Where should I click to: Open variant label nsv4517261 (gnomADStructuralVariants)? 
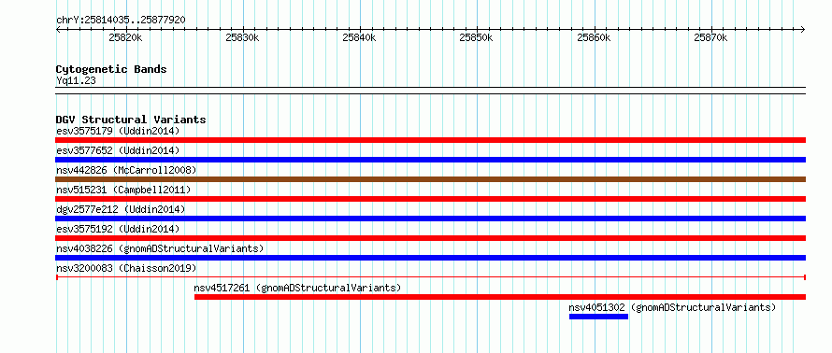point(297,288)
